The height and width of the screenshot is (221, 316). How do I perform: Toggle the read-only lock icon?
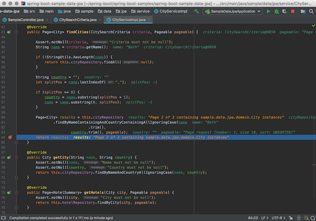click(x=291, y=218)
